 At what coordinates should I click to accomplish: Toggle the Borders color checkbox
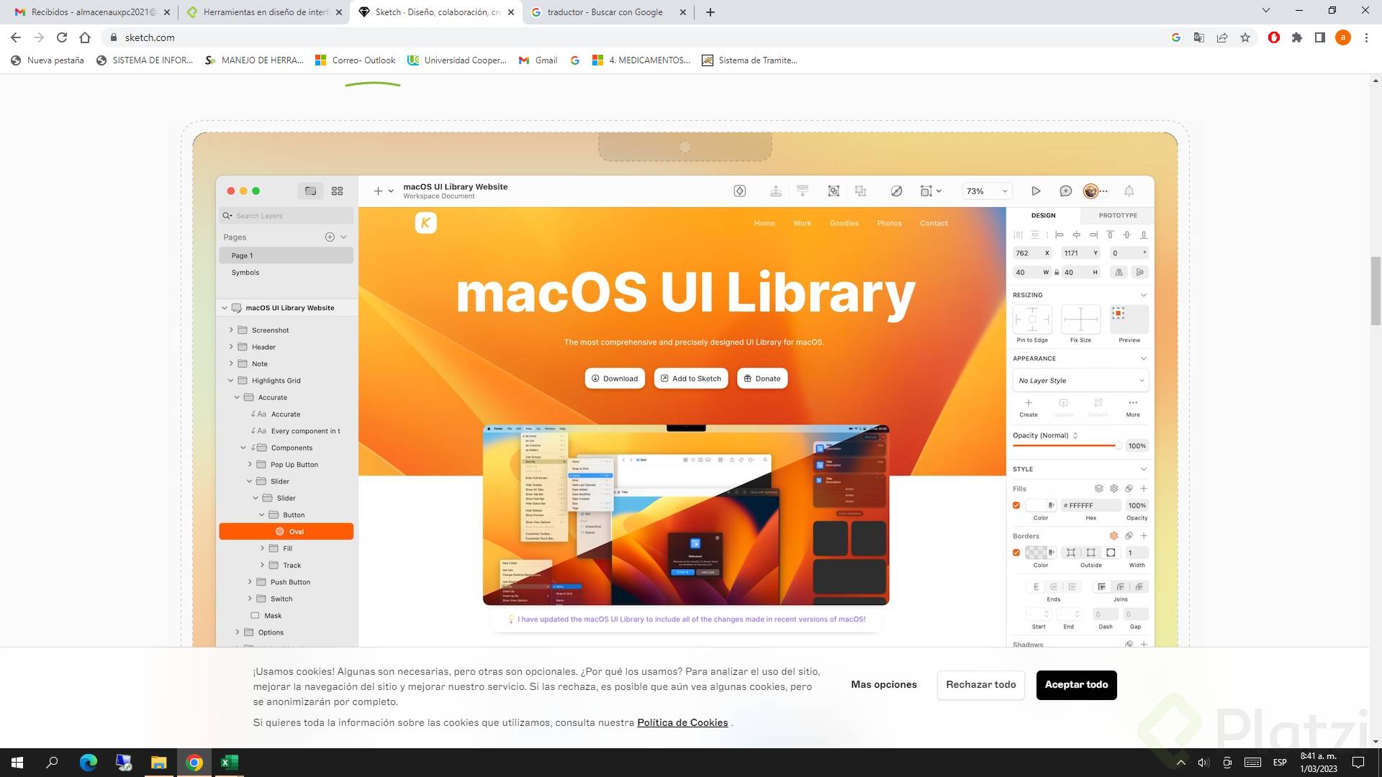[x=1016, y=553]
